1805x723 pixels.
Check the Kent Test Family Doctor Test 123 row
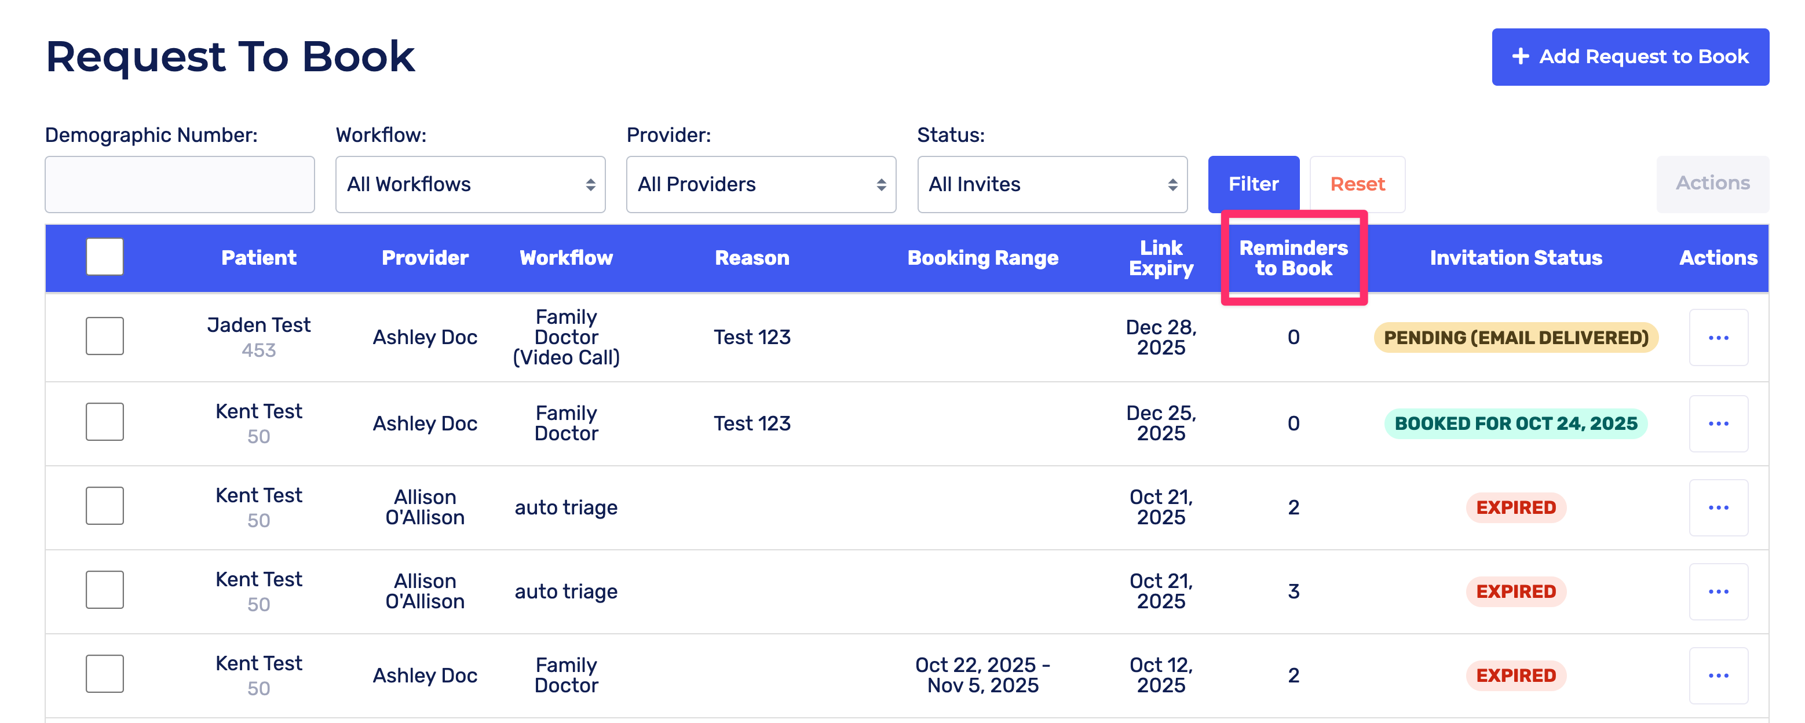point(104,422)
